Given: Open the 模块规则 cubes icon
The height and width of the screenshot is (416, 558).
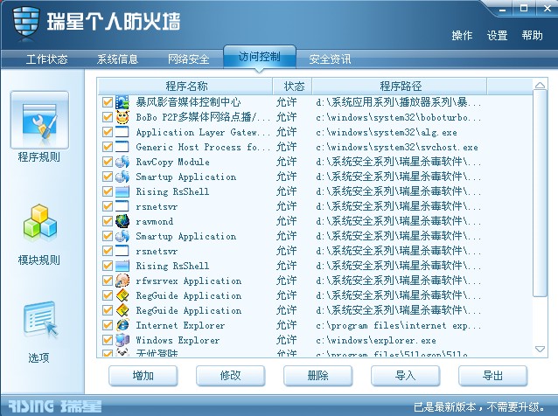Looking at the screenshot, I should click(x=40, y=221).
